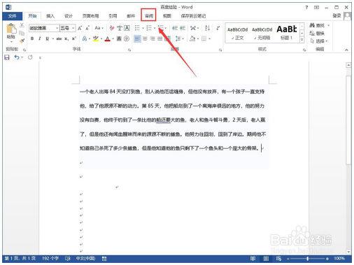Toggle Strikethrough abc button
The width and height of the screenshot is (354, 265).
click(59, 38)
